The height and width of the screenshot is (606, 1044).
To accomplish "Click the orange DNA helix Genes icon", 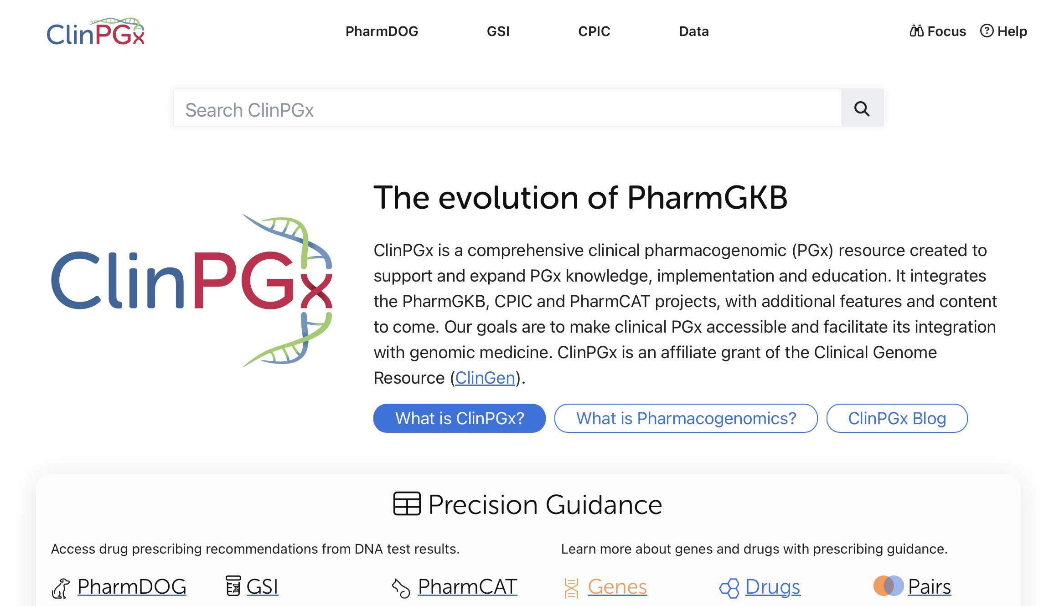I will click(x=572, y=587).
